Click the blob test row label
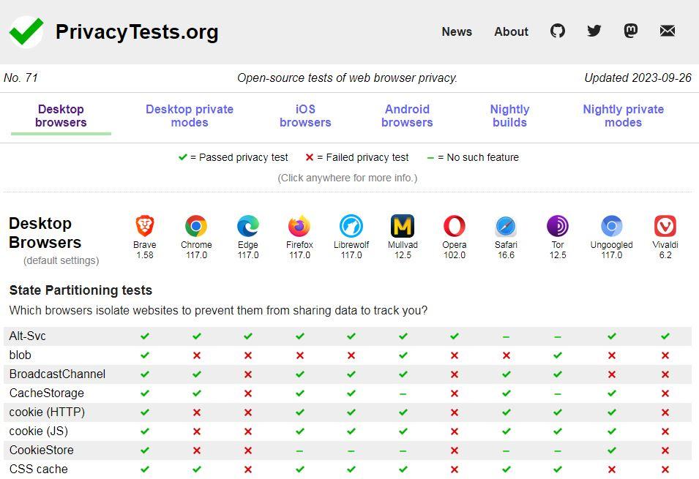Viewport: 699px width, 479px height. tap(20, 355)
